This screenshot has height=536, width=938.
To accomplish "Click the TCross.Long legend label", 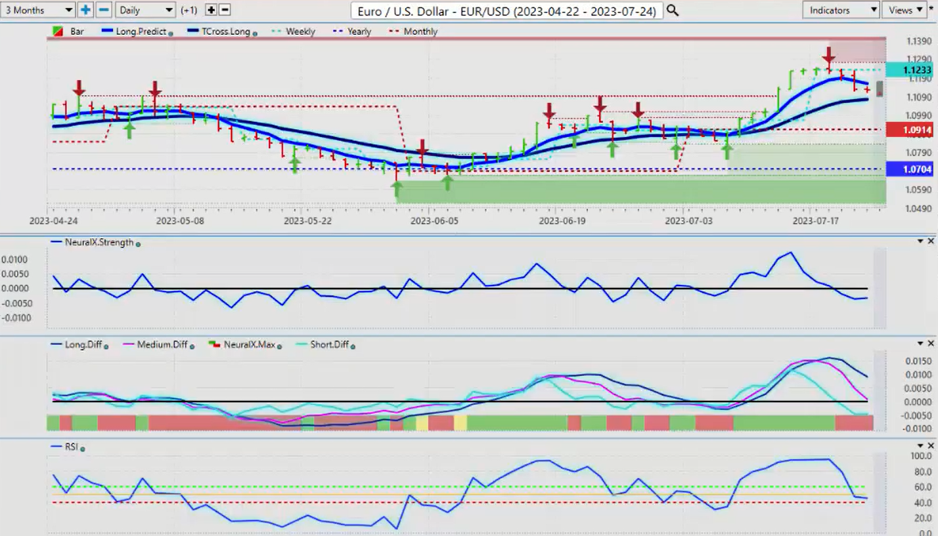I will tap(227, 31).
